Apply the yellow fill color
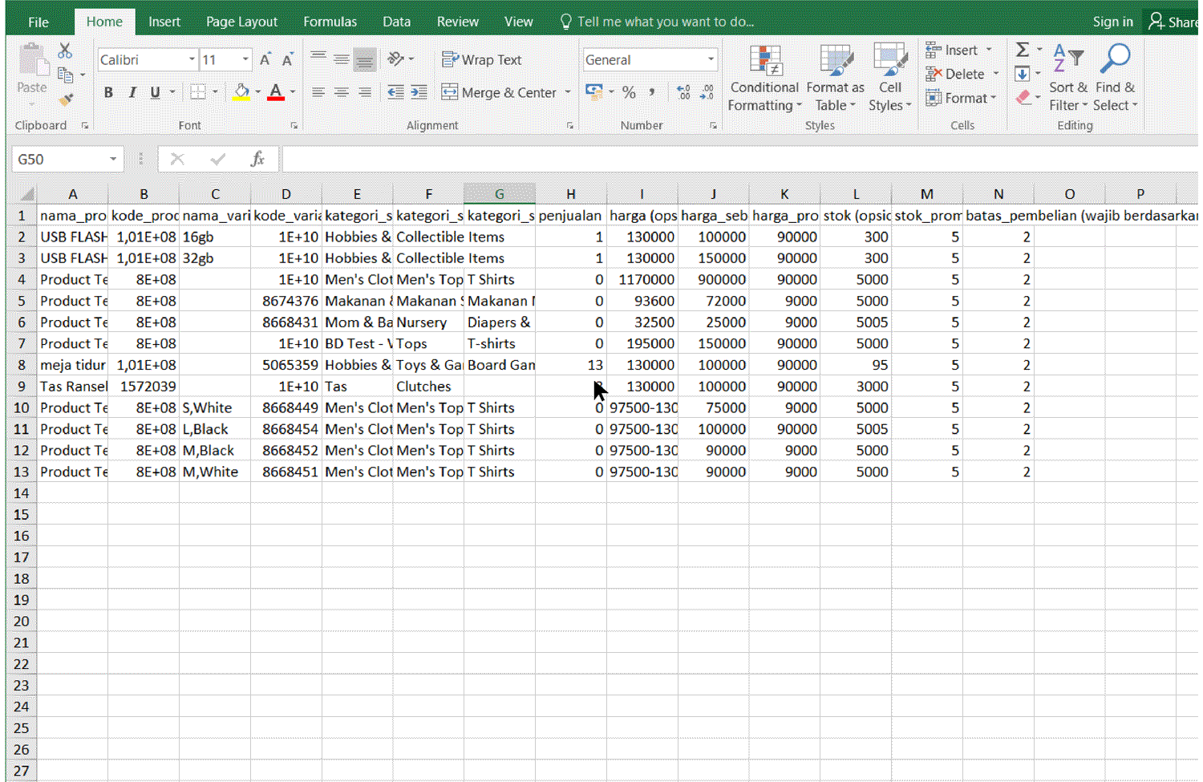Viewport: 1203px width, 782px height. point(241,92)
